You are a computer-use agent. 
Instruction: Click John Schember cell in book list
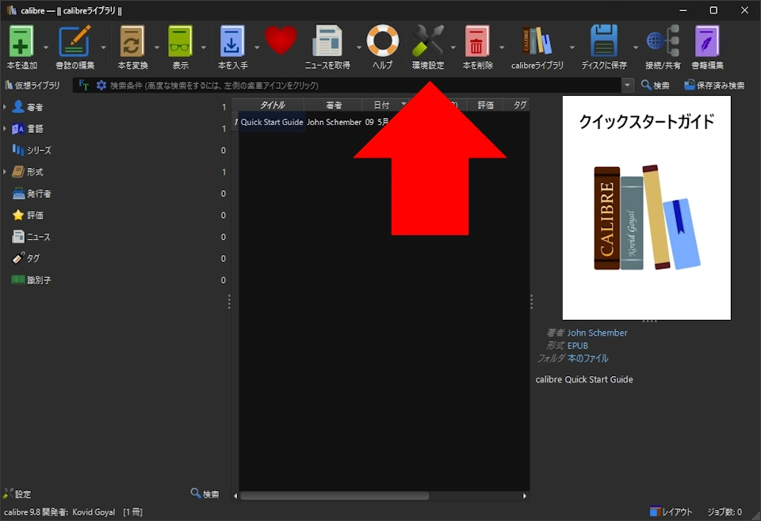[334, 122]
